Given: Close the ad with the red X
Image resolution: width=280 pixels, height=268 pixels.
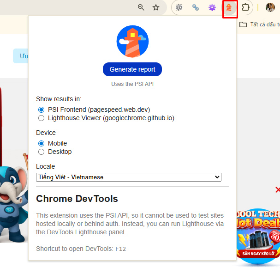Looking at the screenshot, I should tap(277, 189).
